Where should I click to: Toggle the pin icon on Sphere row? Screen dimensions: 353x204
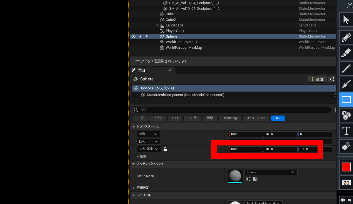pos(147,36)
